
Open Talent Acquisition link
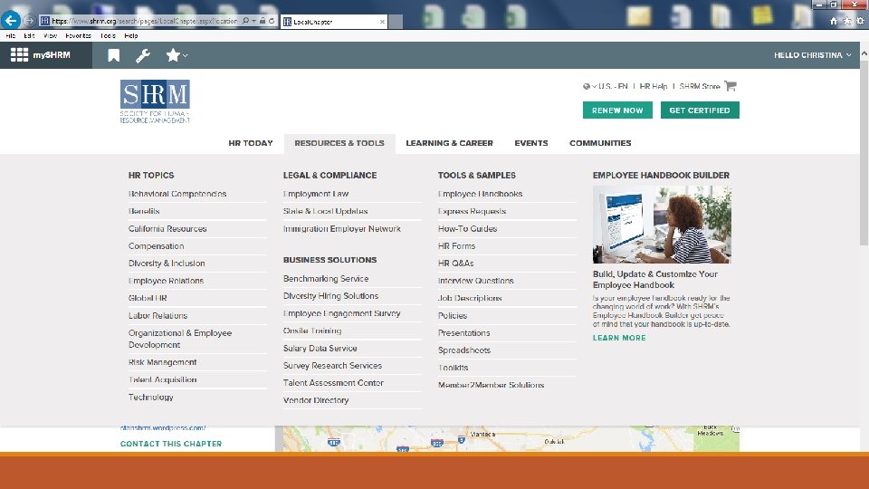(x=162, y=379)
